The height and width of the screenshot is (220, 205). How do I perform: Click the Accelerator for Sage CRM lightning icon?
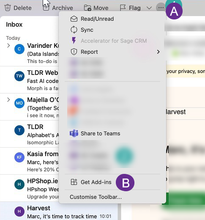(x=74, y=41)
